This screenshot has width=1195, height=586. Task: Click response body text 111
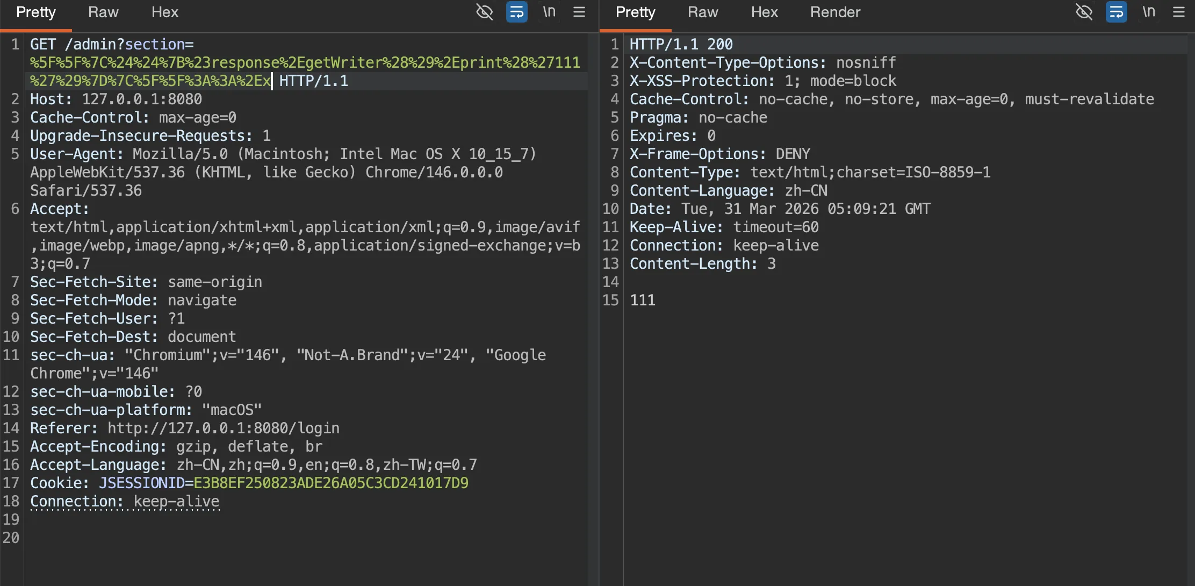643,300
